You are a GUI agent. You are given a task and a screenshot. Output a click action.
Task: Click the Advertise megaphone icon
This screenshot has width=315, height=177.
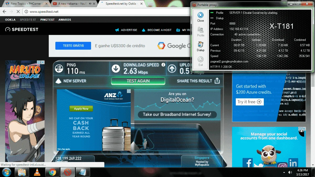click(x=117, y=30)
